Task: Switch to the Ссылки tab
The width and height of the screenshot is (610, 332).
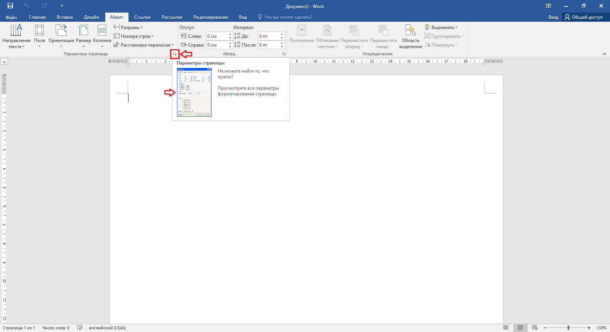Action: pos(142,17)
